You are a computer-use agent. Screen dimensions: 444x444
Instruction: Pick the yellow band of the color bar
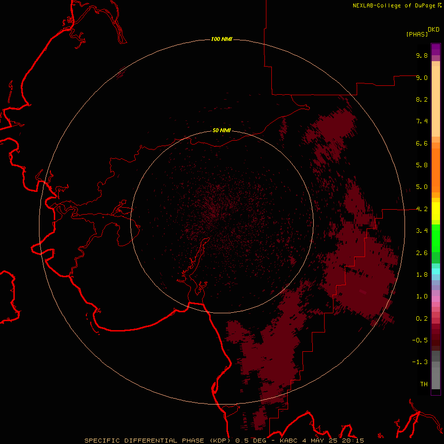point(436,211)
